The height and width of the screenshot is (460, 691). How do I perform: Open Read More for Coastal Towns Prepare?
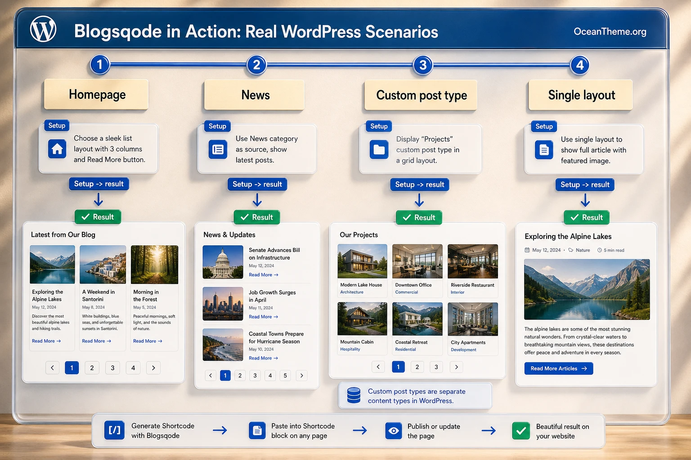[264, 358]
